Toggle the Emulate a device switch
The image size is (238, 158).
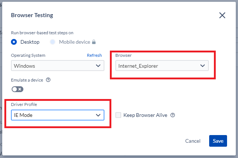[18, 89]
